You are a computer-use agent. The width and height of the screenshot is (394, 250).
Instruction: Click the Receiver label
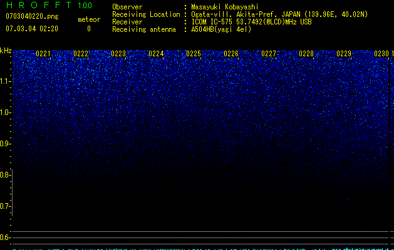coord(127,22)
